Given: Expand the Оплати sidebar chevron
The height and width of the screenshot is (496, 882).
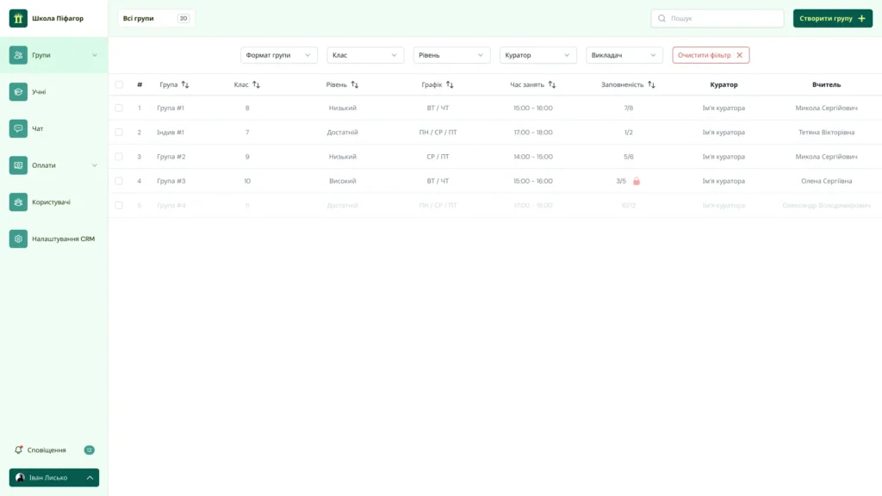Looking at the screenshot, I should pos(95,165).
